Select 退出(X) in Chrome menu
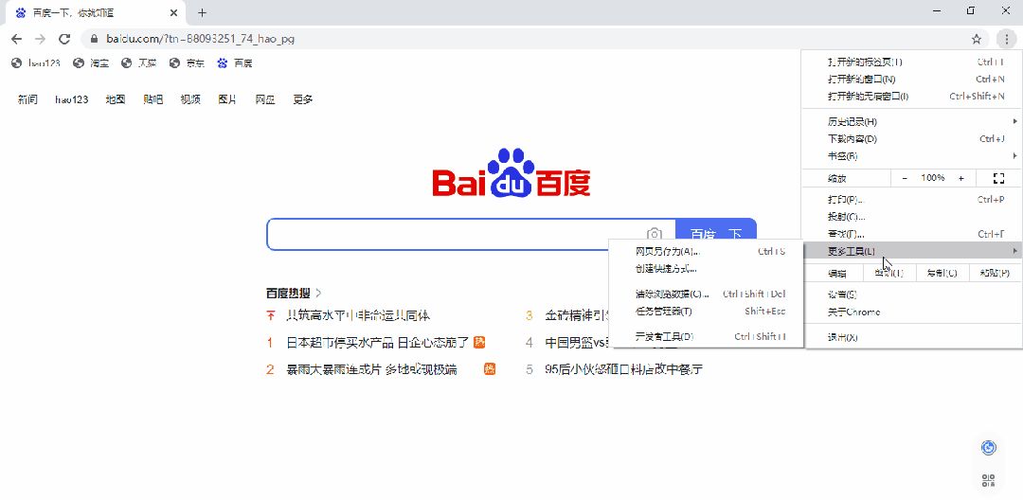This screenshot has height=500, width=1023. tap(912, 337)
